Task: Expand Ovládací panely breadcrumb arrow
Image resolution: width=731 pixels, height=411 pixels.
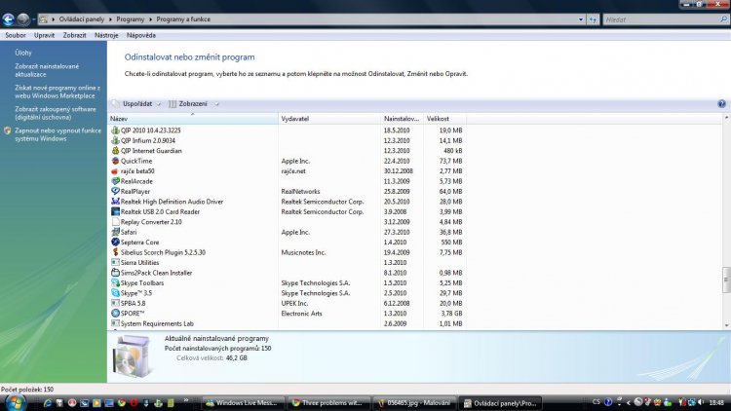Action: 110,19
